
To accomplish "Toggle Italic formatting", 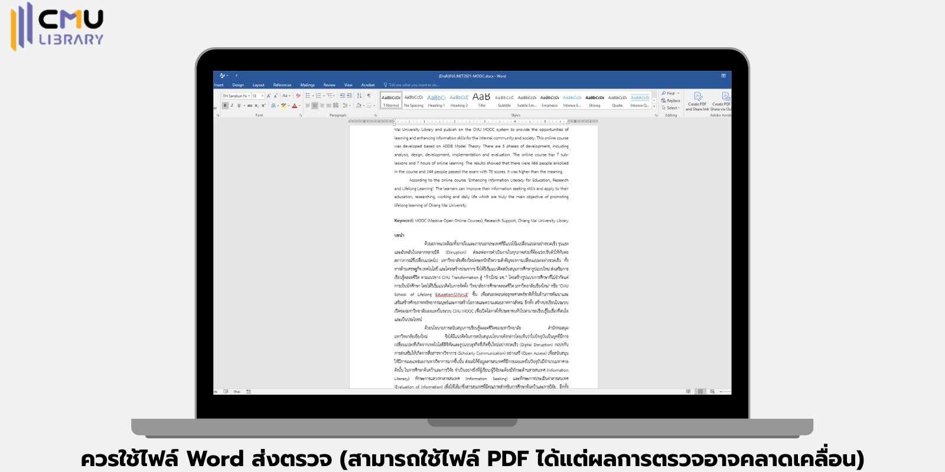I will tap(232, 106).
